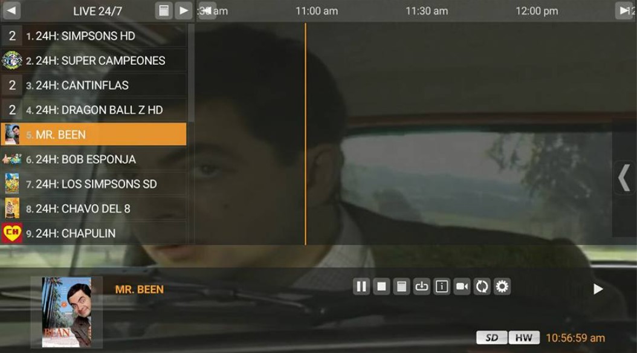Select channel 24H: CANTINFLAS
The image size is (637, 353).
coord(94,85)
